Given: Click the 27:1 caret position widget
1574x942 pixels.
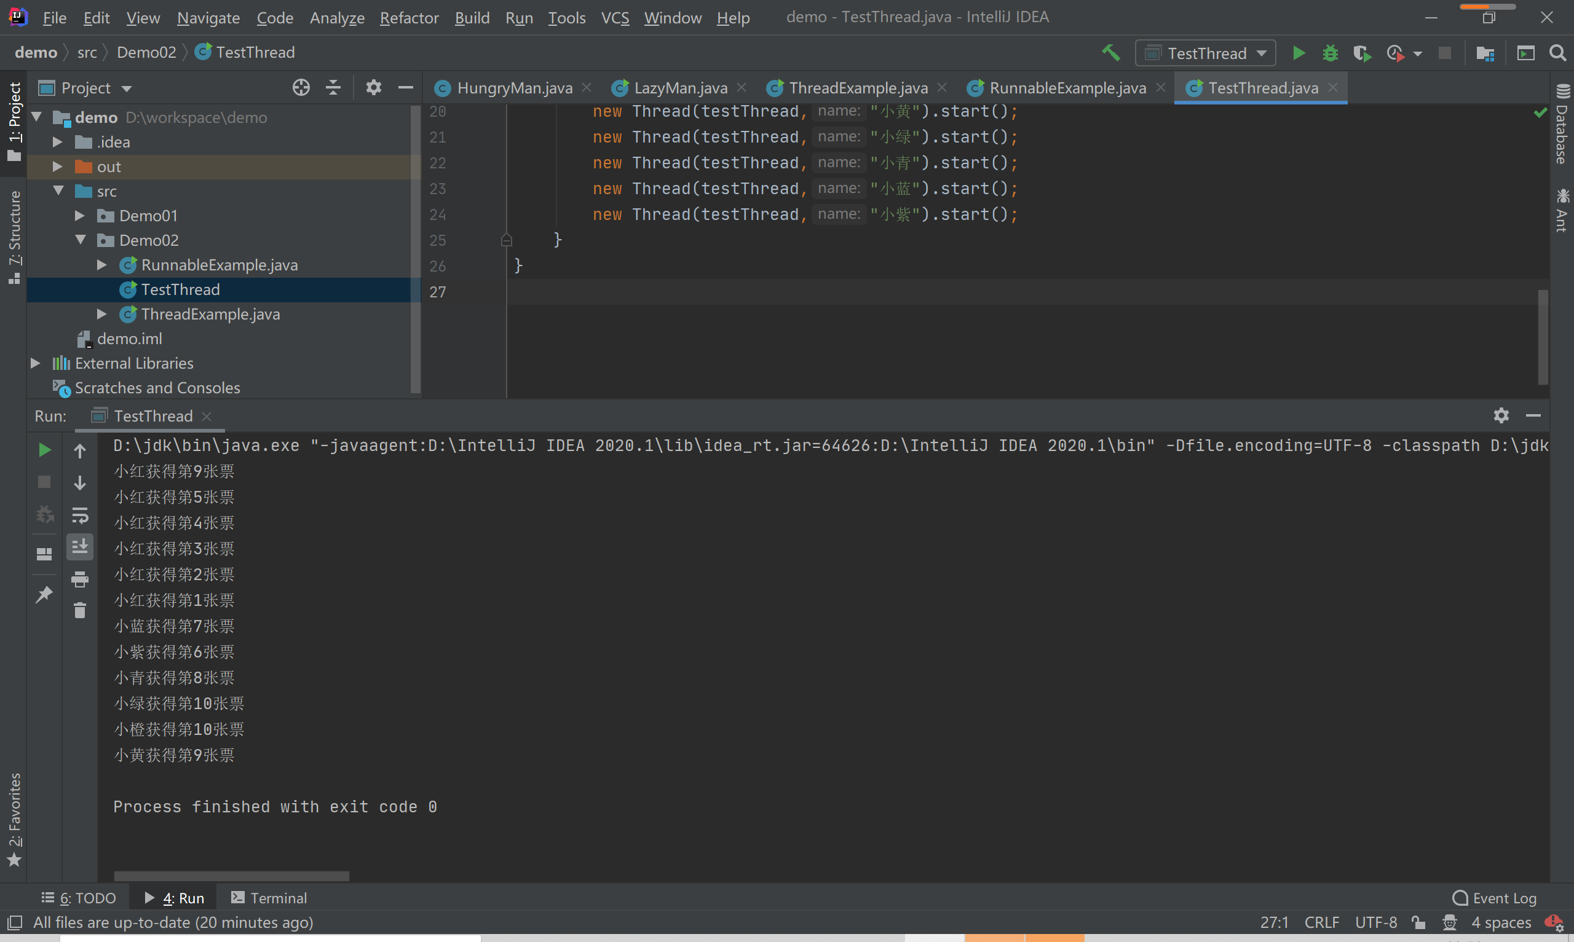Looking at the screenshot, I should pyautogui.click(x=1275, y=922).
